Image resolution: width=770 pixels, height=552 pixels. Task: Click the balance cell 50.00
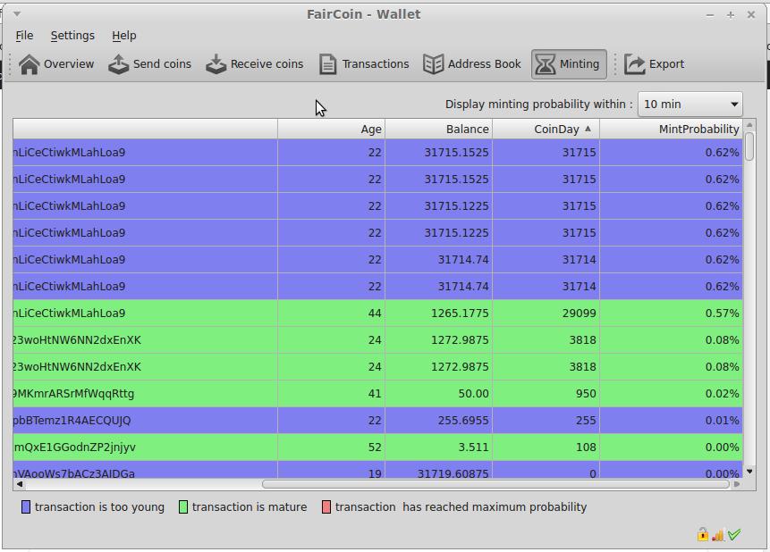point(439,394)
